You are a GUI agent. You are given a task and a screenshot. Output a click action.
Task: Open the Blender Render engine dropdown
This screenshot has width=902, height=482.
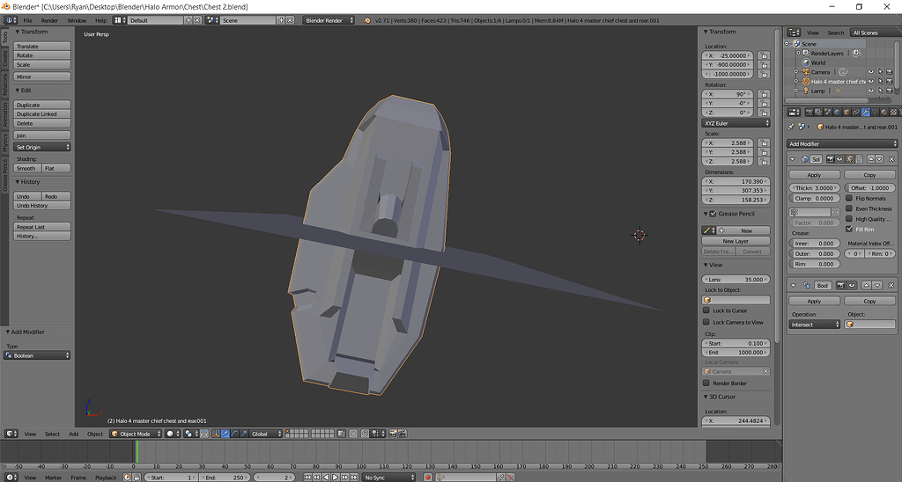point(329,20)
